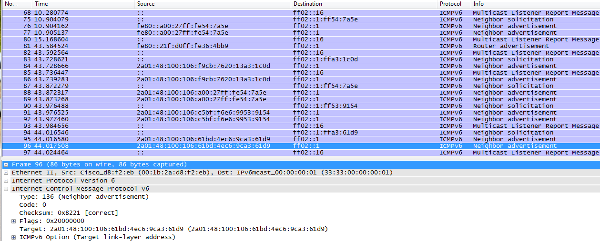
Task: Expand the Ethernet II tree node
Action: tap(6, 173)
